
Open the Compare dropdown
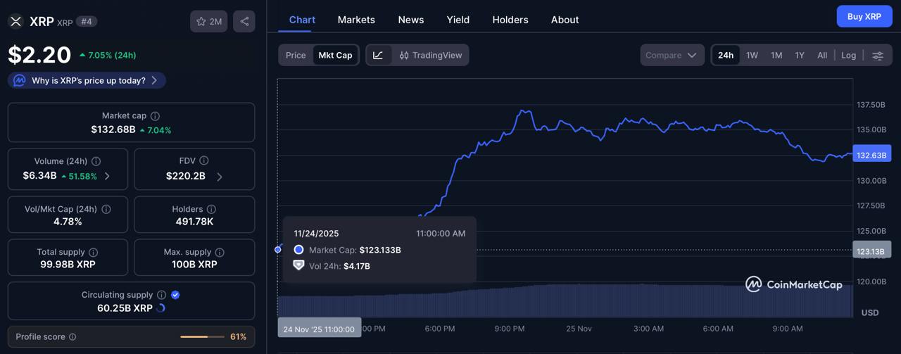point(672,56)
